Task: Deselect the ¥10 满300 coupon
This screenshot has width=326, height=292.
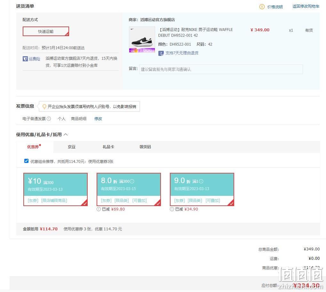Action: point(56,189)
